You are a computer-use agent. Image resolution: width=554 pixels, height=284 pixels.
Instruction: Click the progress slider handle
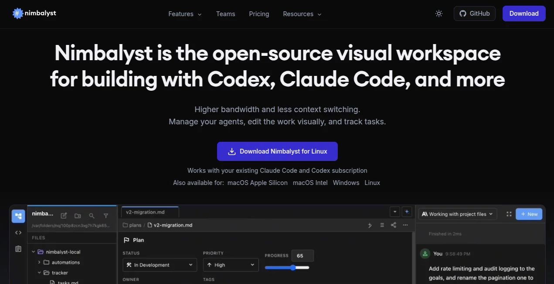click(293, 267)
